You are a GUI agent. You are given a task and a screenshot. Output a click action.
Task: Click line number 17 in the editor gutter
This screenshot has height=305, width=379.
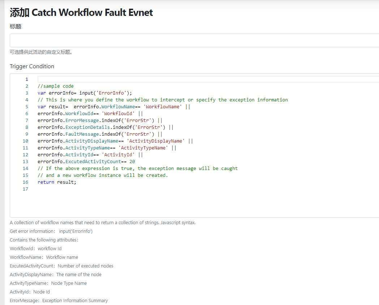click(25, 189)
